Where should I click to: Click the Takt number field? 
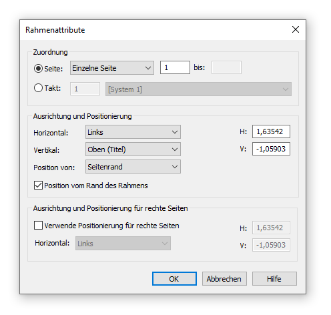click(85, 89)
